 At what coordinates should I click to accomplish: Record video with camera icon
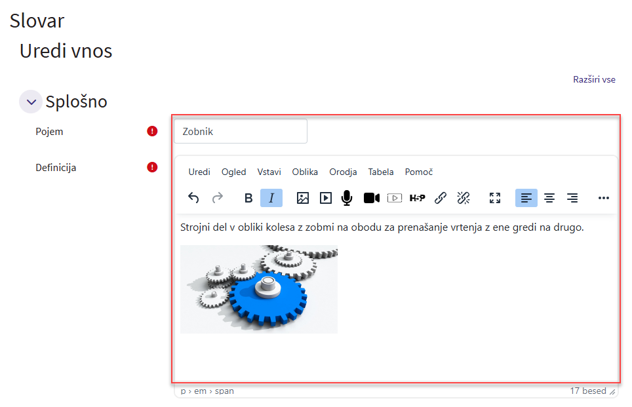click(x=372, y=198)
